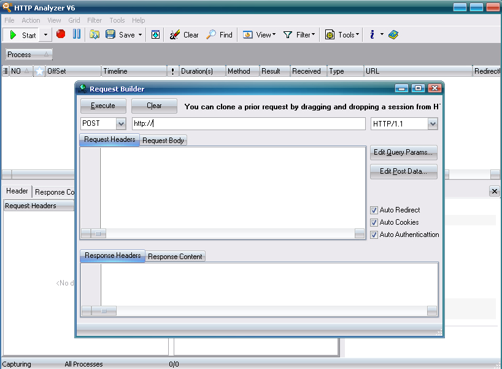Close the Request Builder window
This screenshot has width=502, height=369.
(434, 88)
